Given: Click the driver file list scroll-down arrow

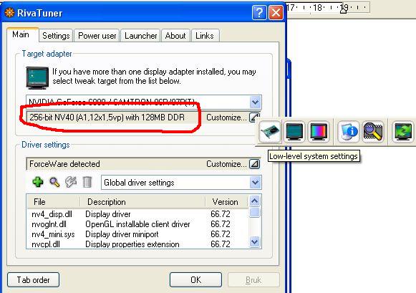Looking at the screenshot, I should pyautogui.click(x=255, y=241).
